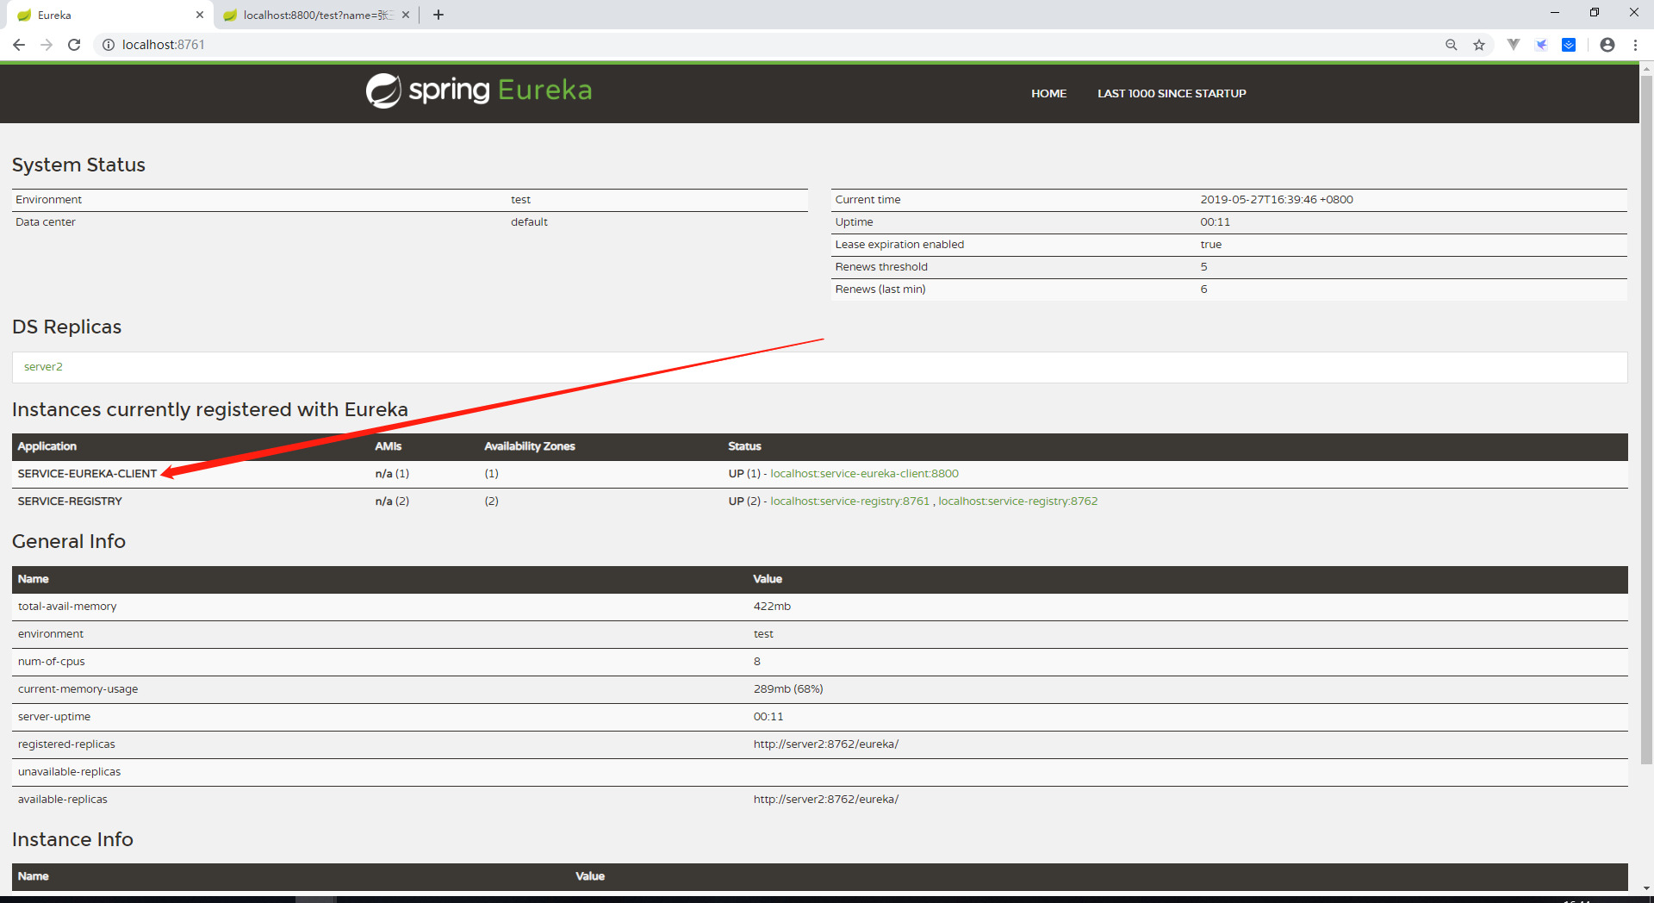Click the General Info heading
Viewport: 1654px width, 903px height.
pos(69,541)
